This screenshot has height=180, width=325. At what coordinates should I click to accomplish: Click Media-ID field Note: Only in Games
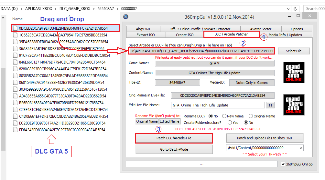(252, 83)
